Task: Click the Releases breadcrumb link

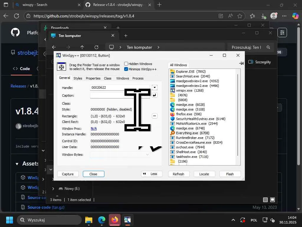Action: pyautogui.click(x=18, y=86)
